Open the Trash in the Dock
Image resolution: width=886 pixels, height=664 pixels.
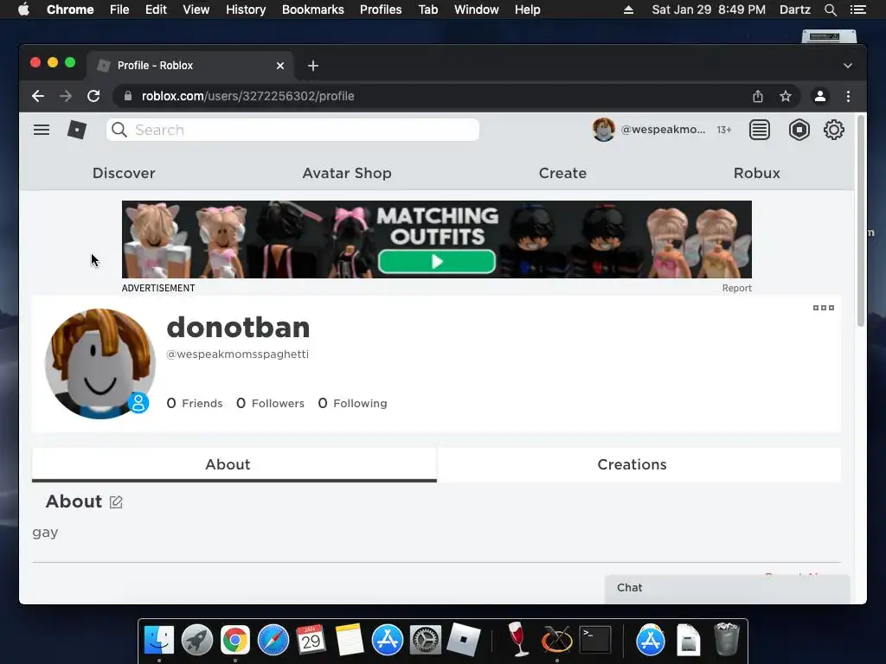tap(727, 639)
